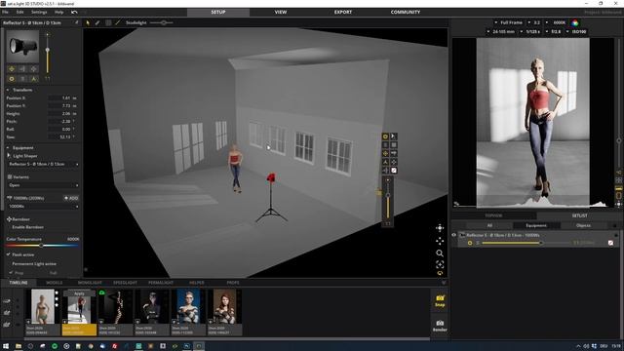Open the Reflector S light shaper dropdown
This screenshot has width=624, height=351.
(x=43, y=164)
